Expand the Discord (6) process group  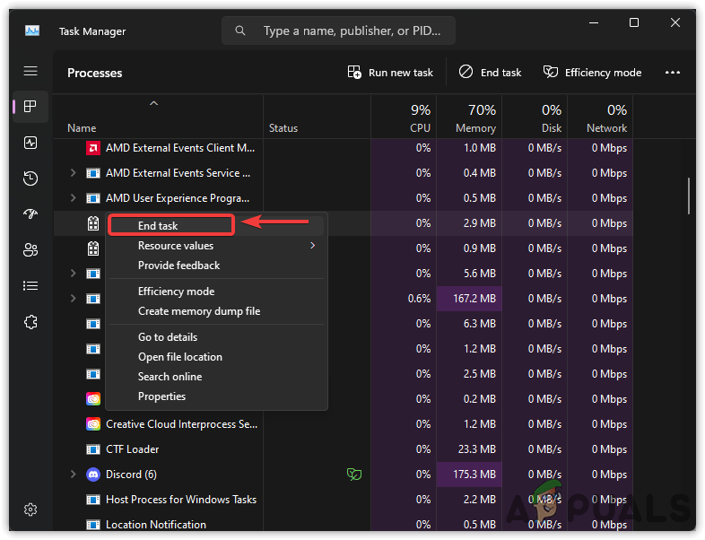(73, 475)
